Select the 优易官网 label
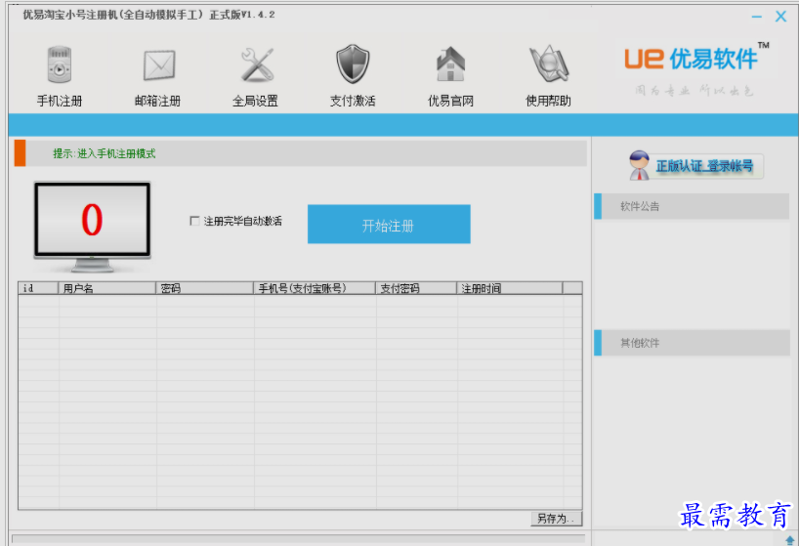799x546 pixels. [x=450, y=101]
